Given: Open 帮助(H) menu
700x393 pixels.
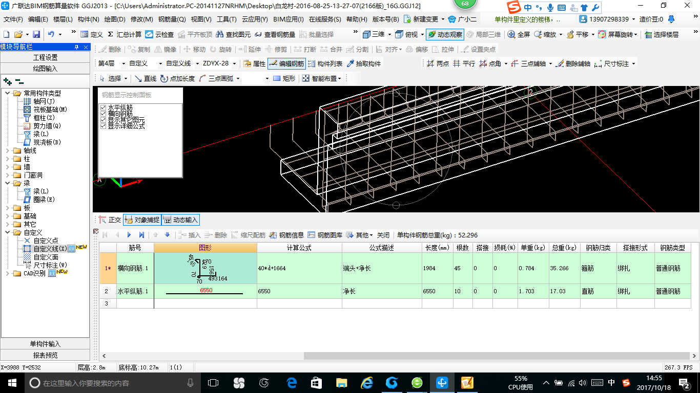Looking at the screenshot, I should (357, 19).
